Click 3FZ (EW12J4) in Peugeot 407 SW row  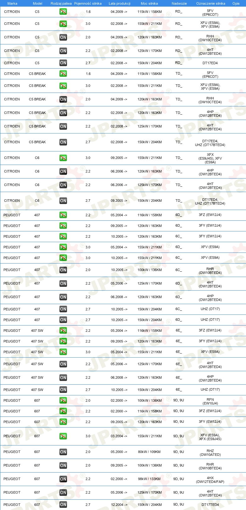(210, 330)
